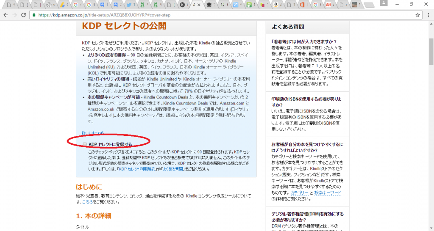Click the KDP セレクトの公開 heading
The image size is (434, 231).
124,26
